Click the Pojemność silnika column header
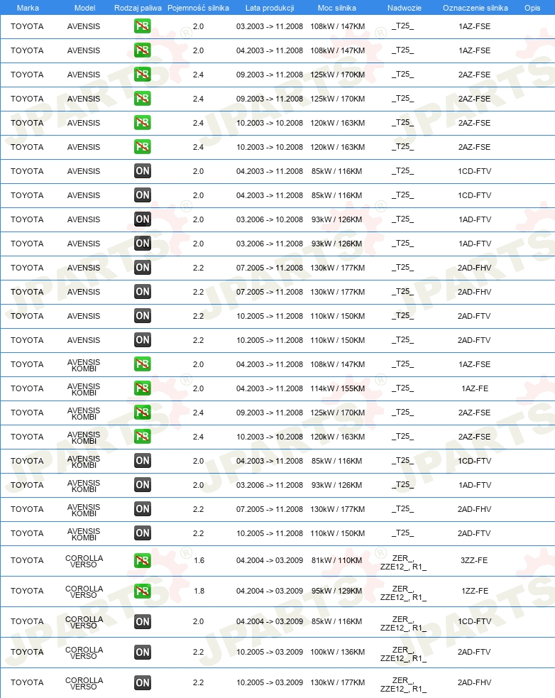This screenshot has width=555, height=698. (x=199, y=8)
